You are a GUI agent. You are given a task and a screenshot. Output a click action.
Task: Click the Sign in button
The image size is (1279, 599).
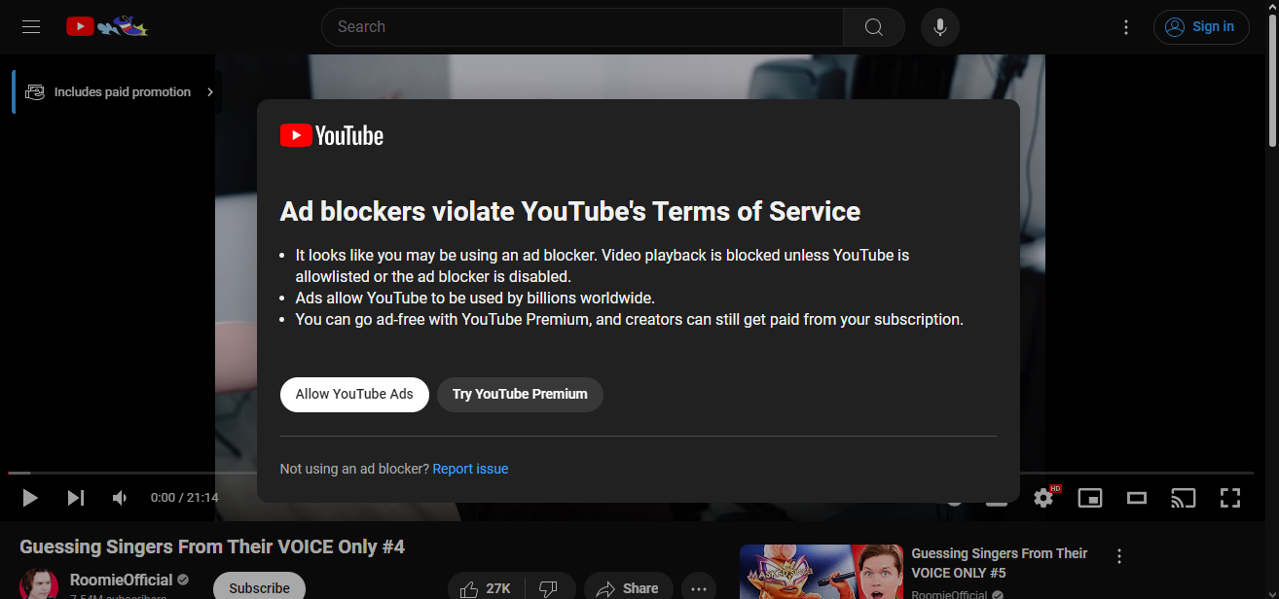[1201, 27]
